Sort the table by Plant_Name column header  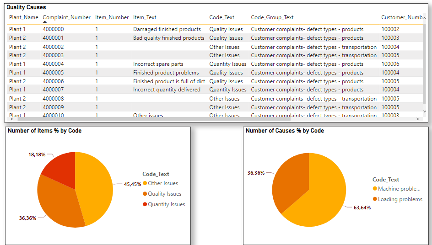click(x=23, y=17)
